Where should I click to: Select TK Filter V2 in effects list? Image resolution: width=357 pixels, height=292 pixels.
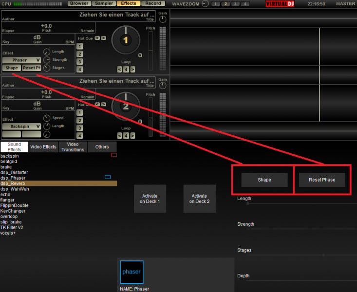coord(58,227)
